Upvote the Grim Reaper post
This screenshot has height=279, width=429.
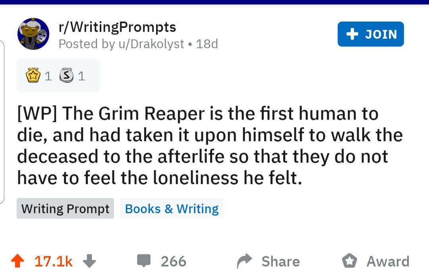pos(17,261)
